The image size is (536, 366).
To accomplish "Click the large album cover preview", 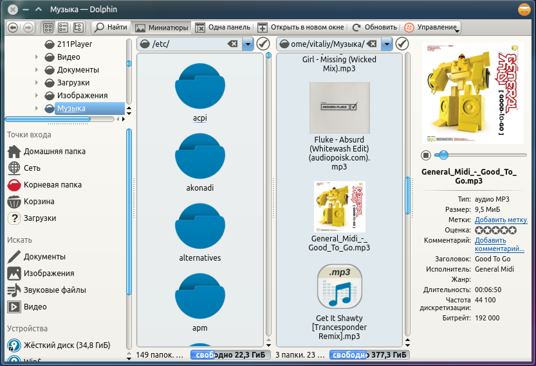I will pyautogui.click(x=473, y=93).
